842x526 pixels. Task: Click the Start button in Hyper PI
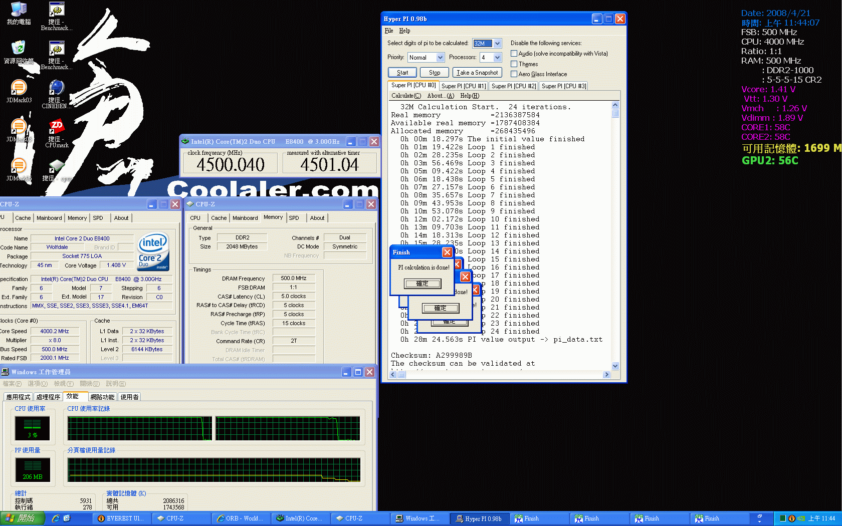point(402,73)
